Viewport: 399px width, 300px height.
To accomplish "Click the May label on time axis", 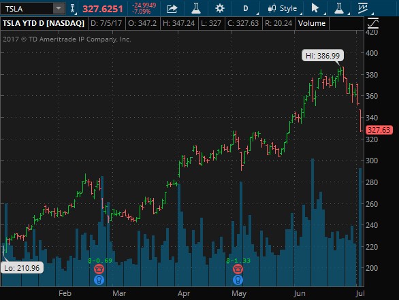I will click(x=239, y=293).
